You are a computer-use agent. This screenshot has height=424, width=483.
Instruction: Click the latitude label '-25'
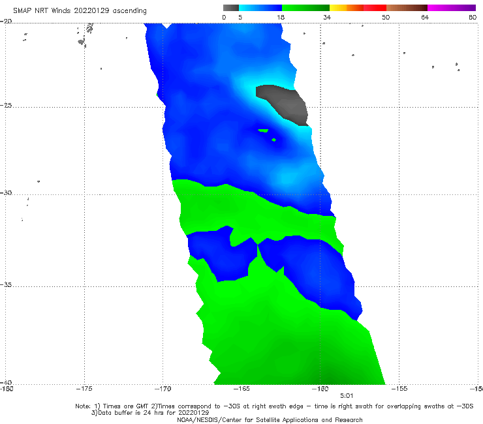(x=6, y=105)
